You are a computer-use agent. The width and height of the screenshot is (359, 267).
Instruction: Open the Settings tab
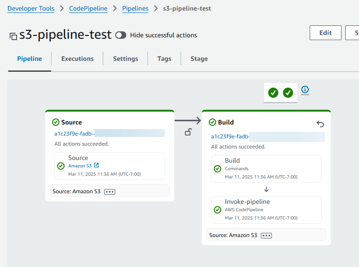tap(125, 59)
